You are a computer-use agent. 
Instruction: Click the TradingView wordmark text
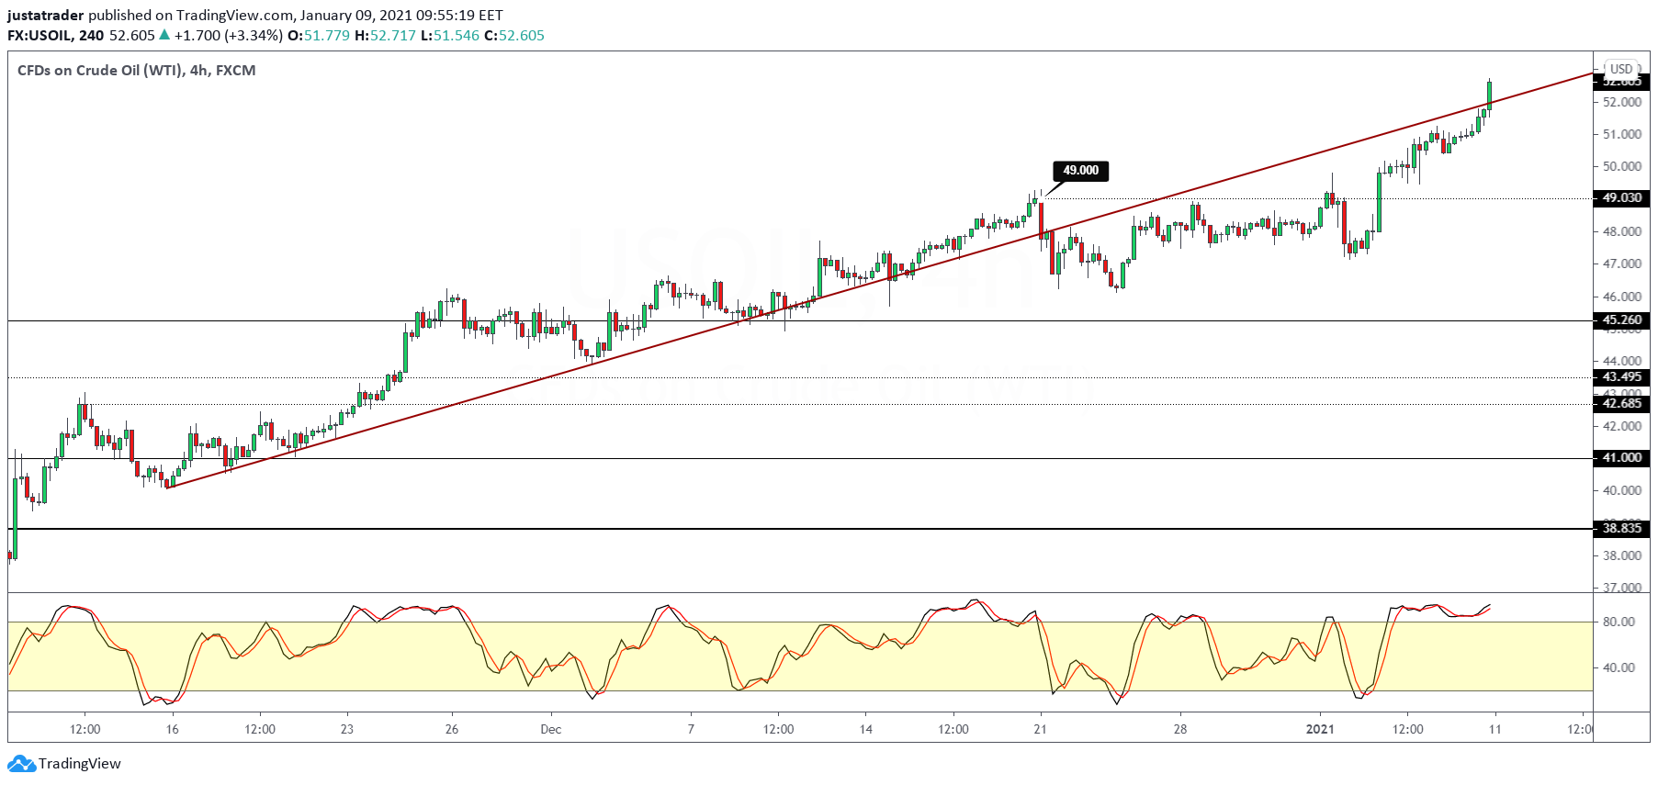[x=80, y=764]
